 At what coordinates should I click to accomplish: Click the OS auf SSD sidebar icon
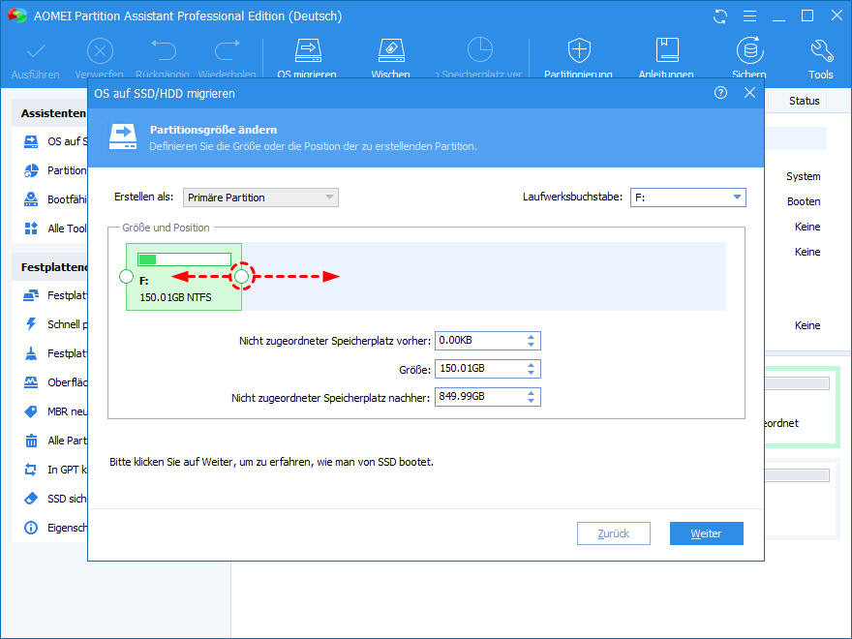31,141
